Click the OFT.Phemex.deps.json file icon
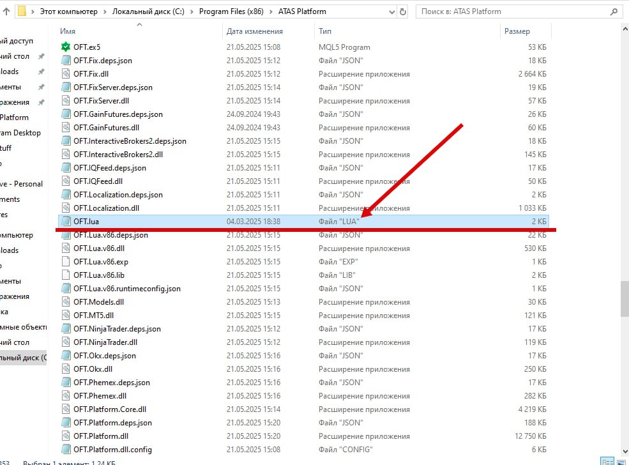 [x=66, y=383]
